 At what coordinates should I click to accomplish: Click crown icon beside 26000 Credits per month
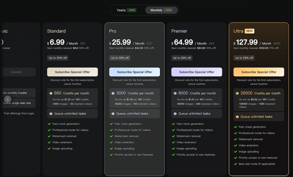[237, 93]
